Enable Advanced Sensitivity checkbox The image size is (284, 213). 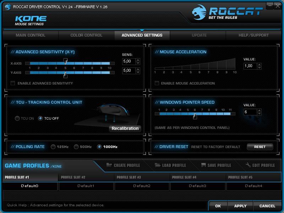coord(13,83)
